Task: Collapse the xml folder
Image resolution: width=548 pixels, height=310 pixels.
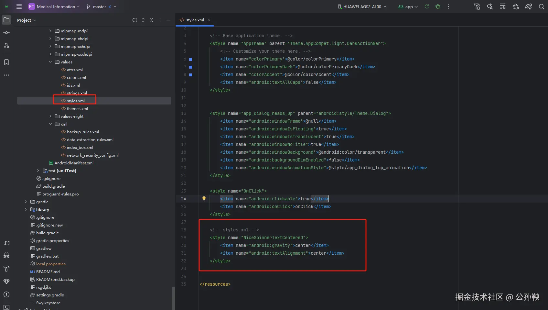Action: tap(50, 124)
